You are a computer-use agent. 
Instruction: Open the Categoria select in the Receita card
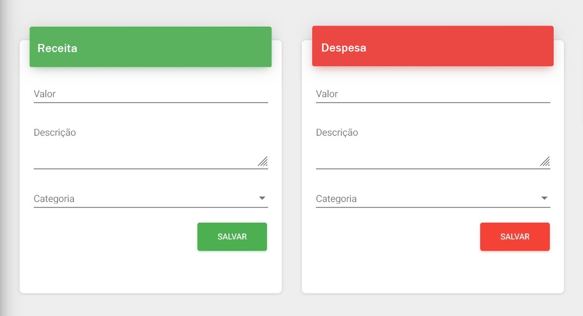click(151, 199)
